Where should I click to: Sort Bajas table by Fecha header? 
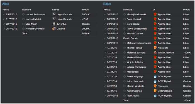coord(107,9)
